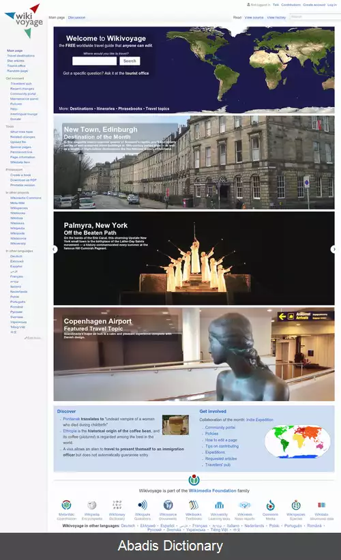This screenshot has width=341, height=560.
Task: Open Recent changes in sidebar
Action: pyautogui.click(x=22, y=89)
